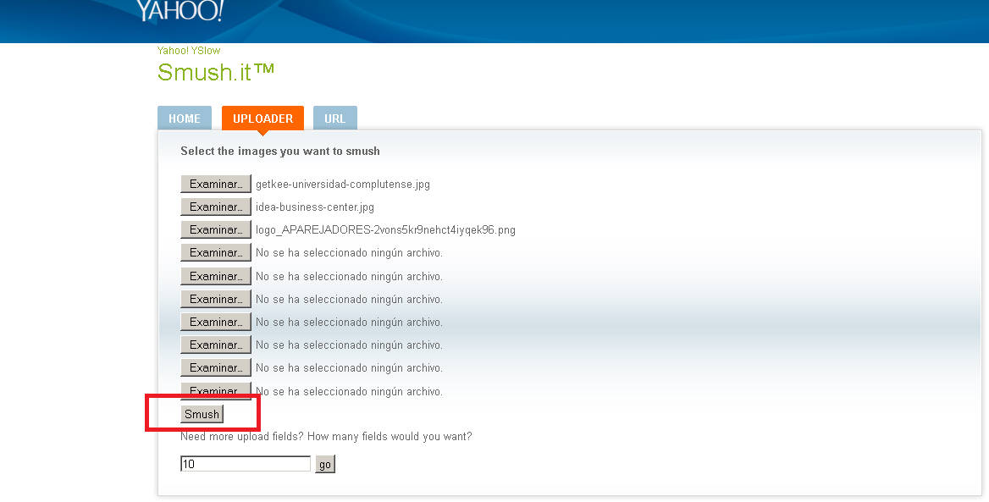
Task: Click Examinar for getkee-universidad-complutense.jpg
Action: [216, 185]
